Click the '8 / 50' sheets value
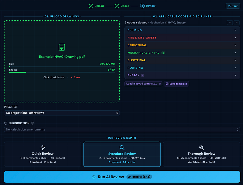 [111, 70]
